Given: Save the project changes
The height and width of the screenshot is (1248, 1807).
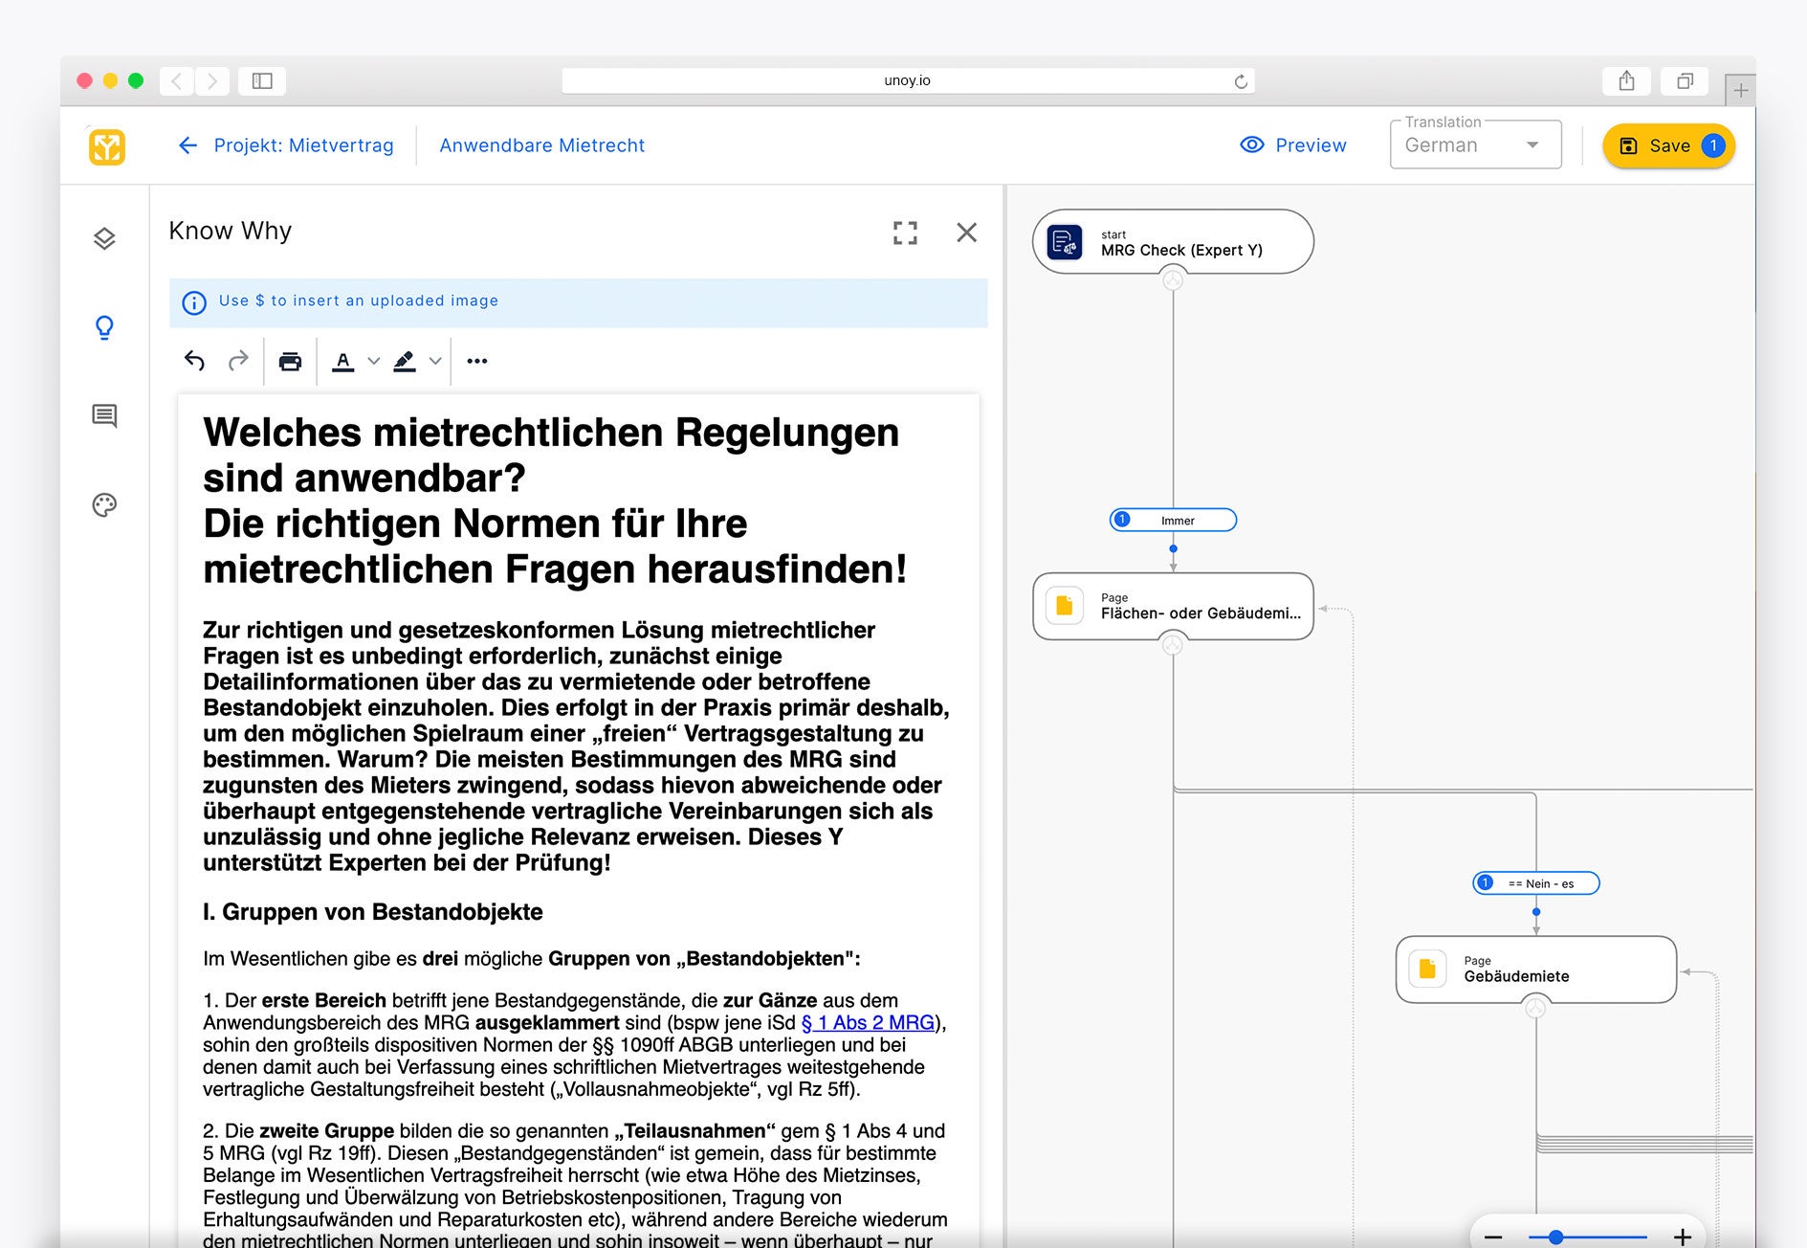Looking at the screenshot, I should [x=1667, y=145].
